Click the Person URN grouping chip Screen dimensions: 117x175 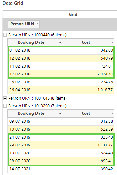point(23,24)
